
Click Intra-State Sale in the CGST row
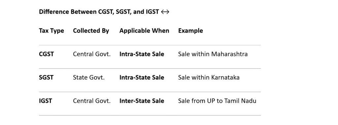click(x=142, y=54)
